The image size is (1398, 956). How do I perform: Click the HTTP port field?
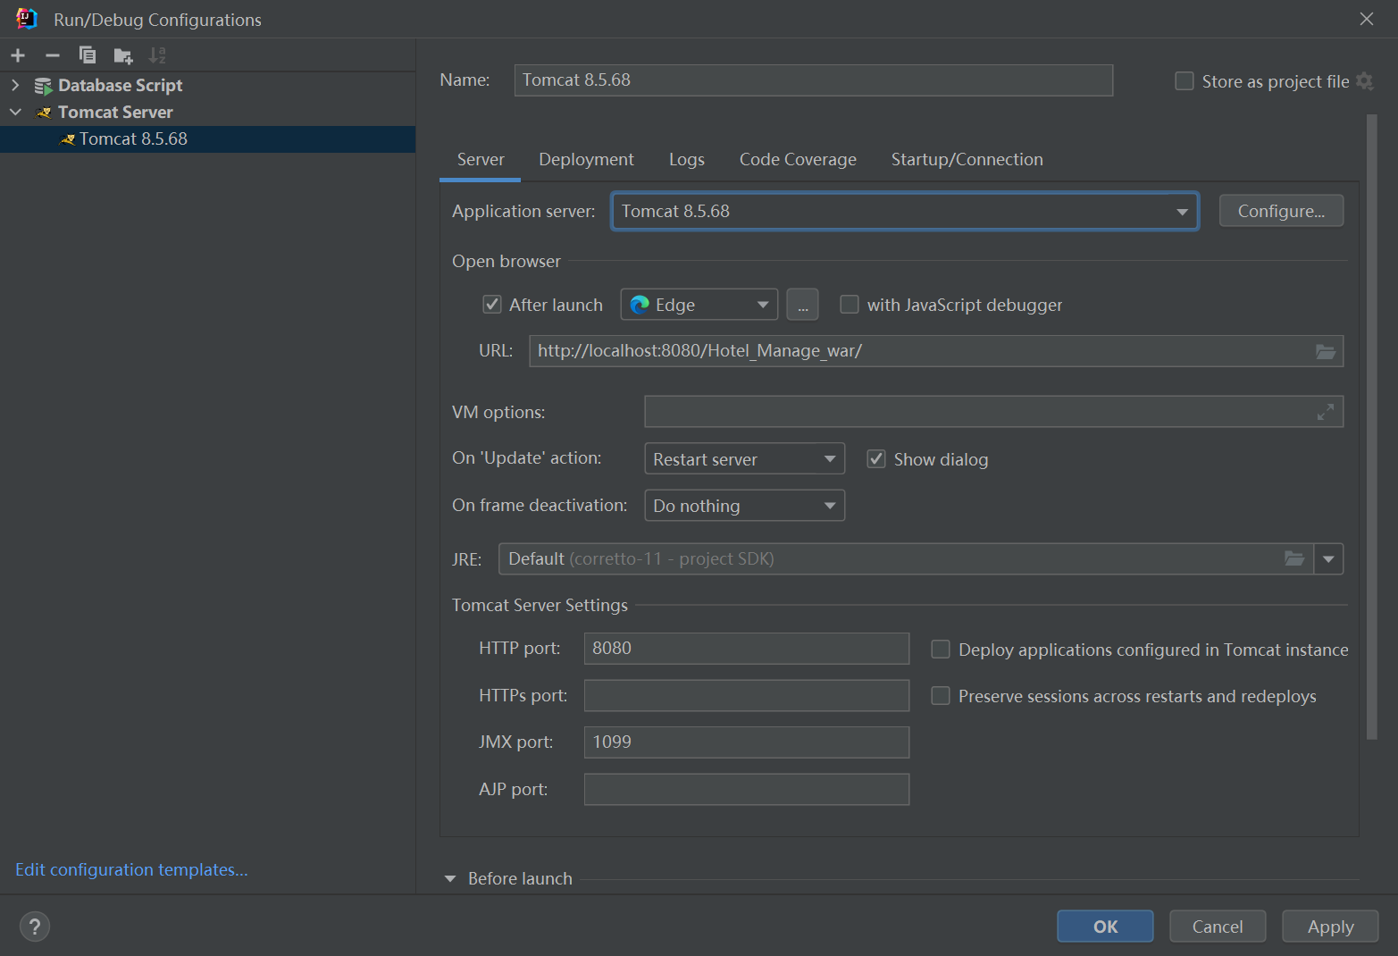point(747,649)
